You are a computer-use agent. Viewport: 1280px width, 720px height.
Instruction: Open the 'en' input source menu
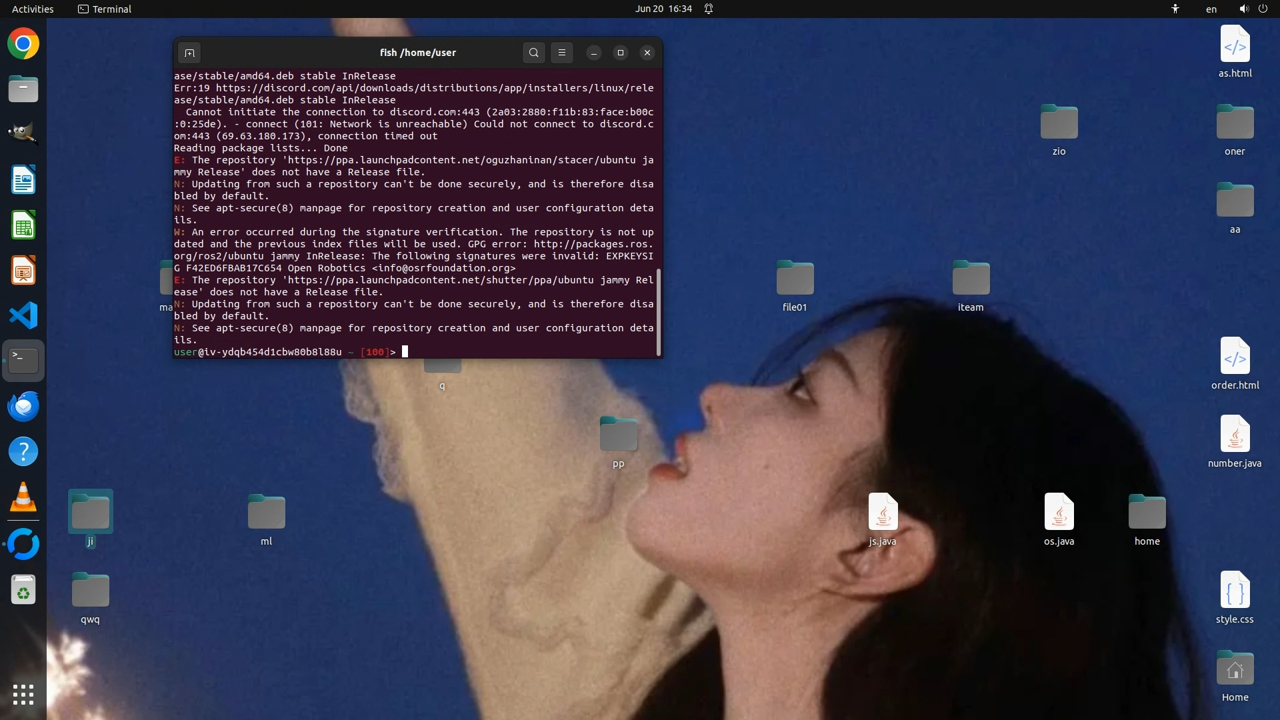[x=1211, y=9]
